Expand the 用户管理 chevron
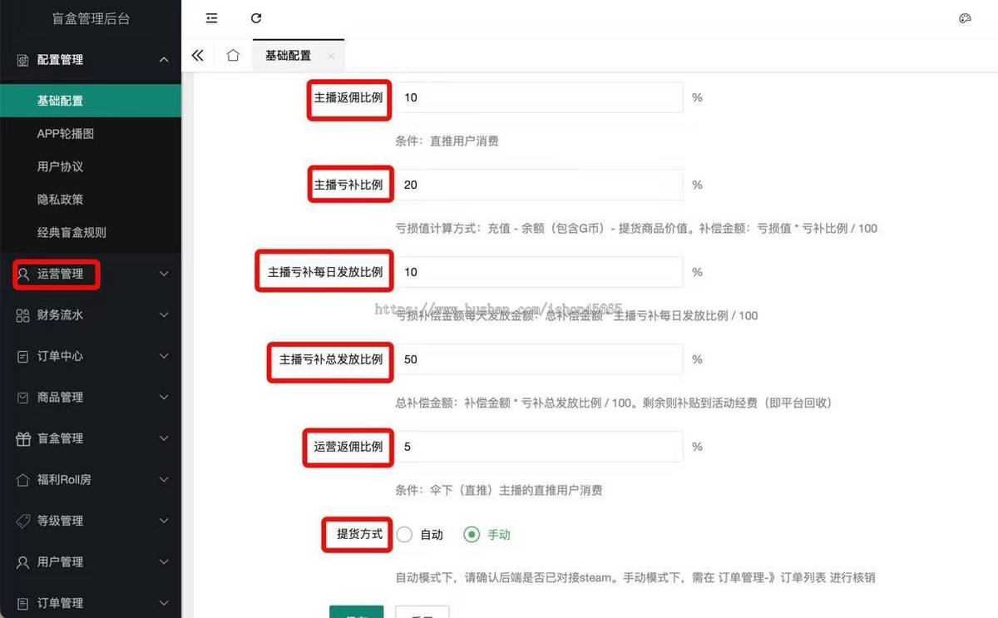The image size is (998, 618). click(164, 562)
